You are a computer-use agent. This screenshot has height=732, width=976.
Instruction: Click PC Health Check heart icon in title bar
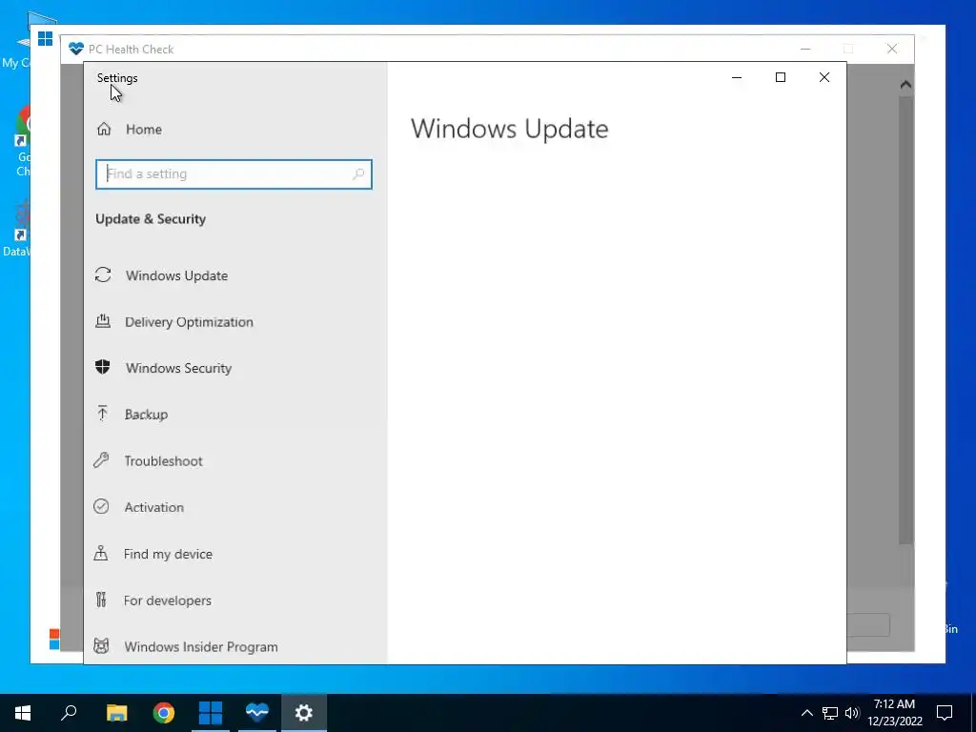76,49
